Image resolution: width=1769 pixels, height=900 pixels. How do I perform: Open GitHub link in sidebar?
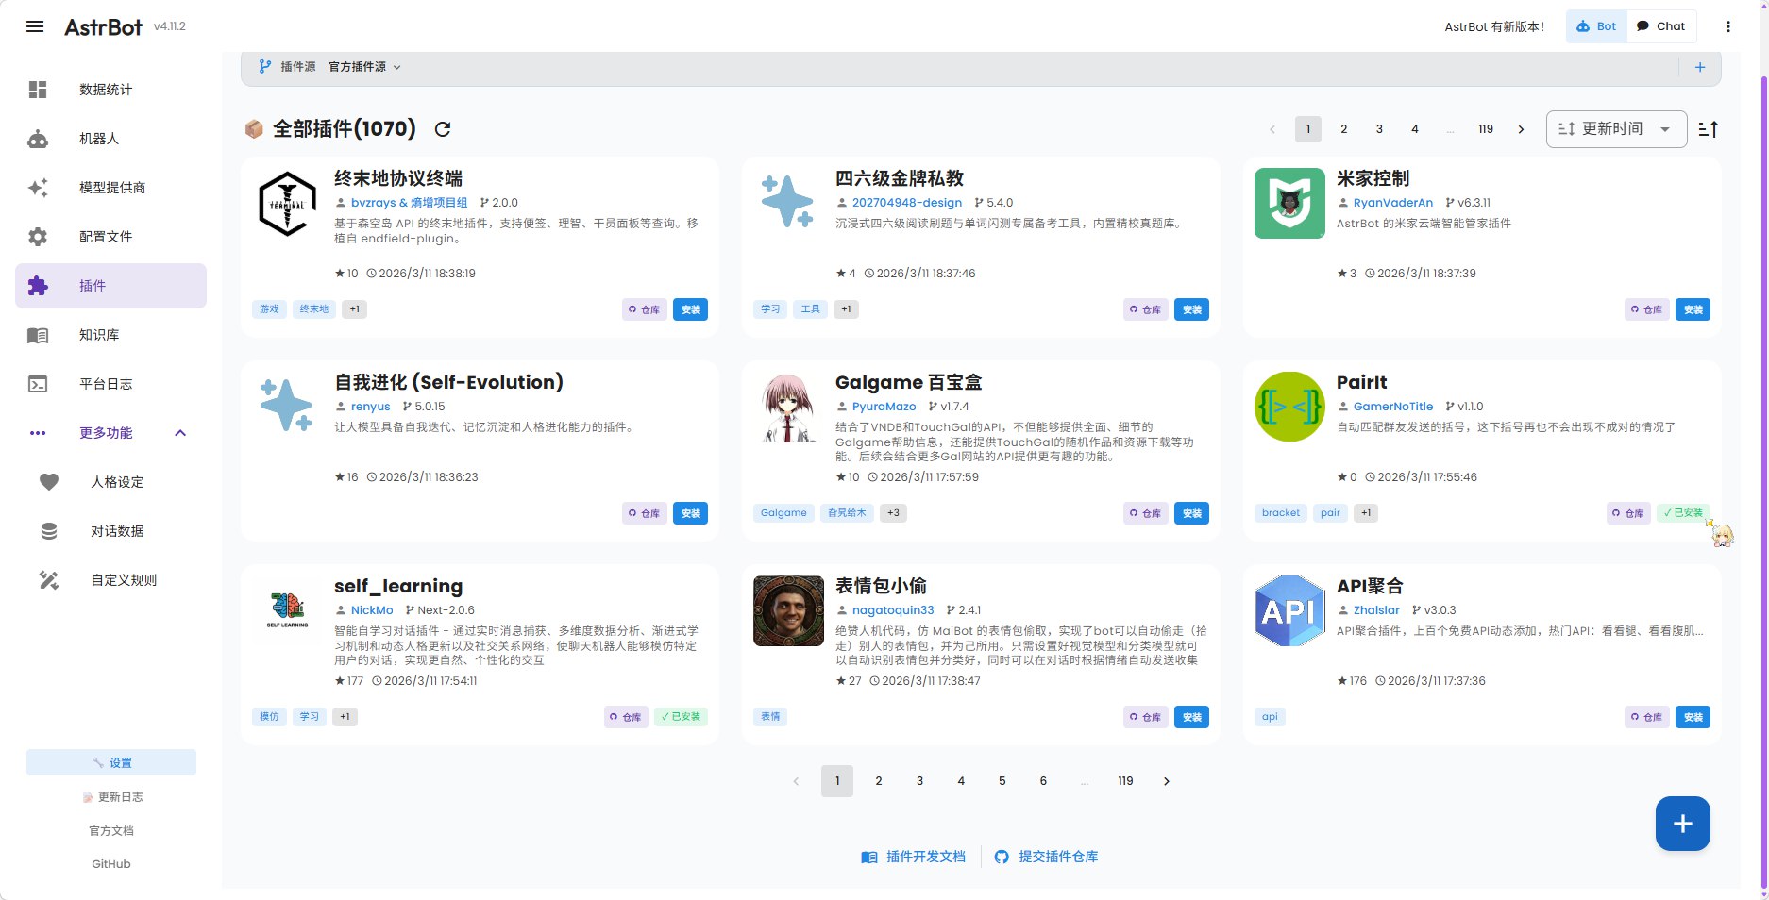(111, 864)
